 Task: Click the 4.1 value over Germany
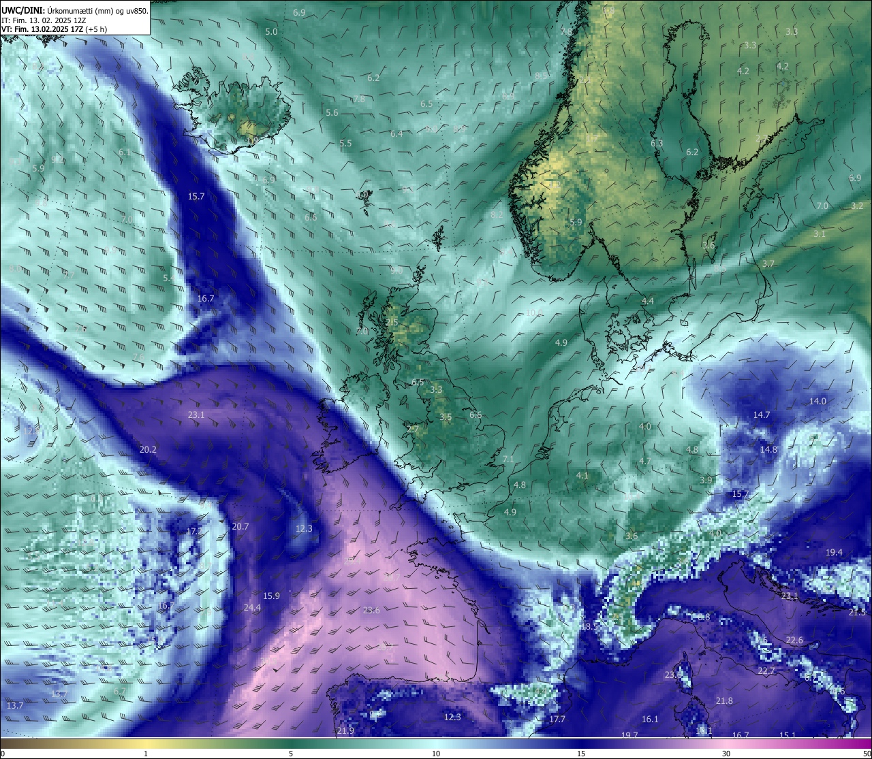tap(582, 475)
